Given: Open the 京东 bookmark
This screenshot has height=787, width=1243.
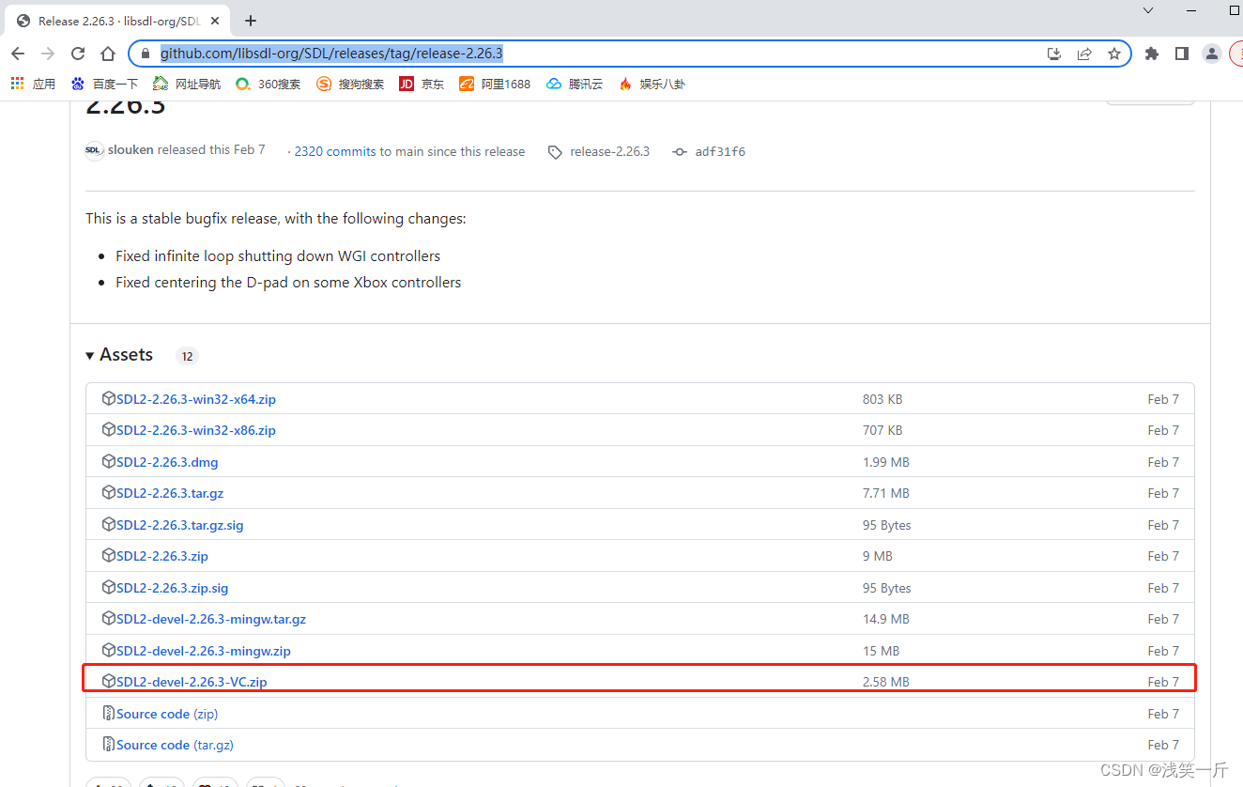Looking at the screenshot, I should point(422,84).
